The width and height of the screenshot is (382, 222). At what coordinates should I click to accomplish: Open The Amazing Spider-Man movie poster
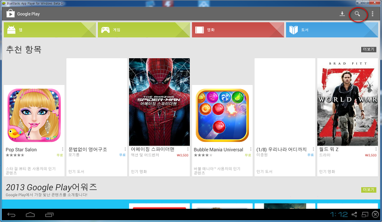[159, 102]
